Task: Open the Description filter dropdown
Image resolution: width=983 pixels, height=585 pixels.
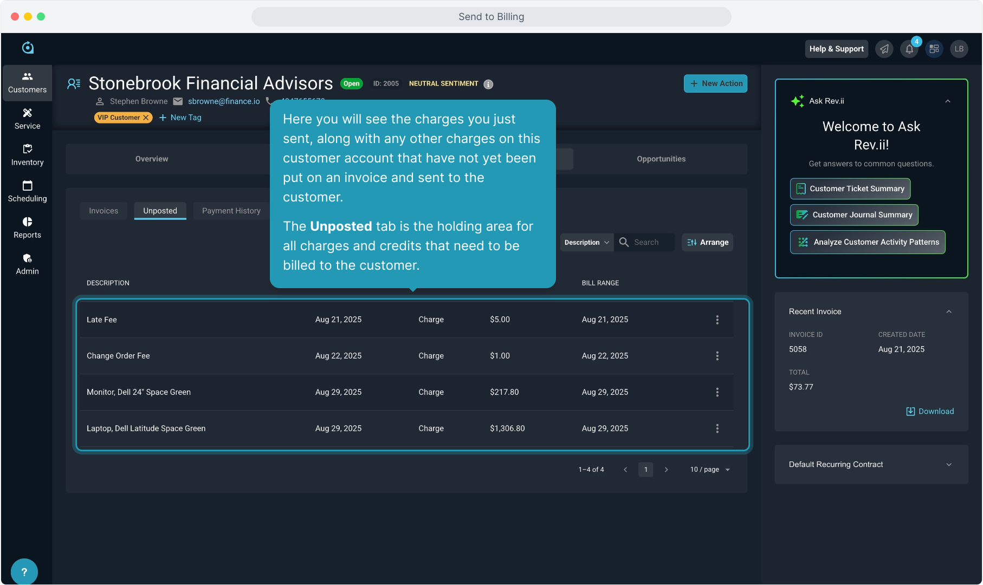Action: pyautogui.click(x=586, y=243)
